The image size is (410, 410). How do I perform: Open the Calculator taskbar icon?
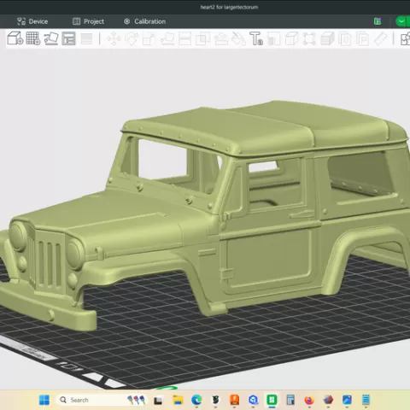coord(290,400)
